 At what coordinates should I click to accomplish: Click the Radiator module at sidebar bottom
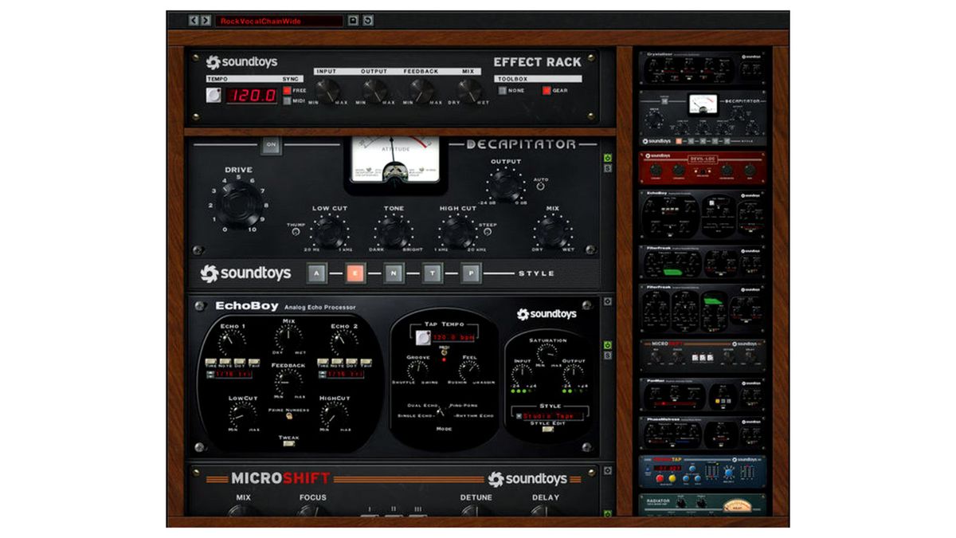[x=701, y=505]
